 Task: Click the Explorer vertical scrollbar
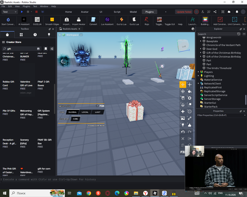pos(246,99)
